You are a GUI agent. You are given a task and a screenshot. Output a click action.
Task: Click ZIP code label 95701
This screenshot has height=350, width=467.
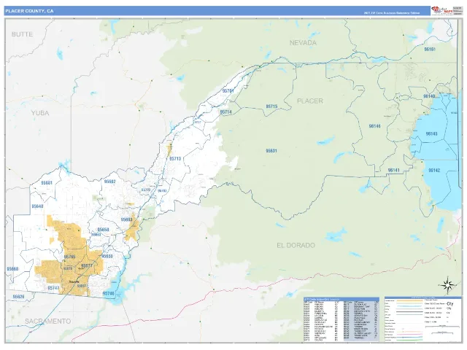(228, 91)
